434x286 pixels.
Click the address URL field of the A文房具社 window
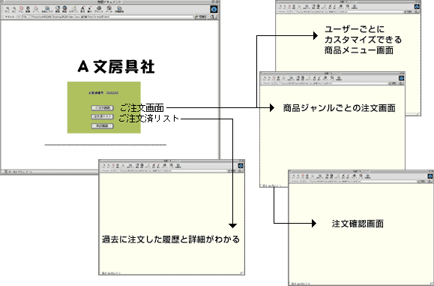pos(107,17)
